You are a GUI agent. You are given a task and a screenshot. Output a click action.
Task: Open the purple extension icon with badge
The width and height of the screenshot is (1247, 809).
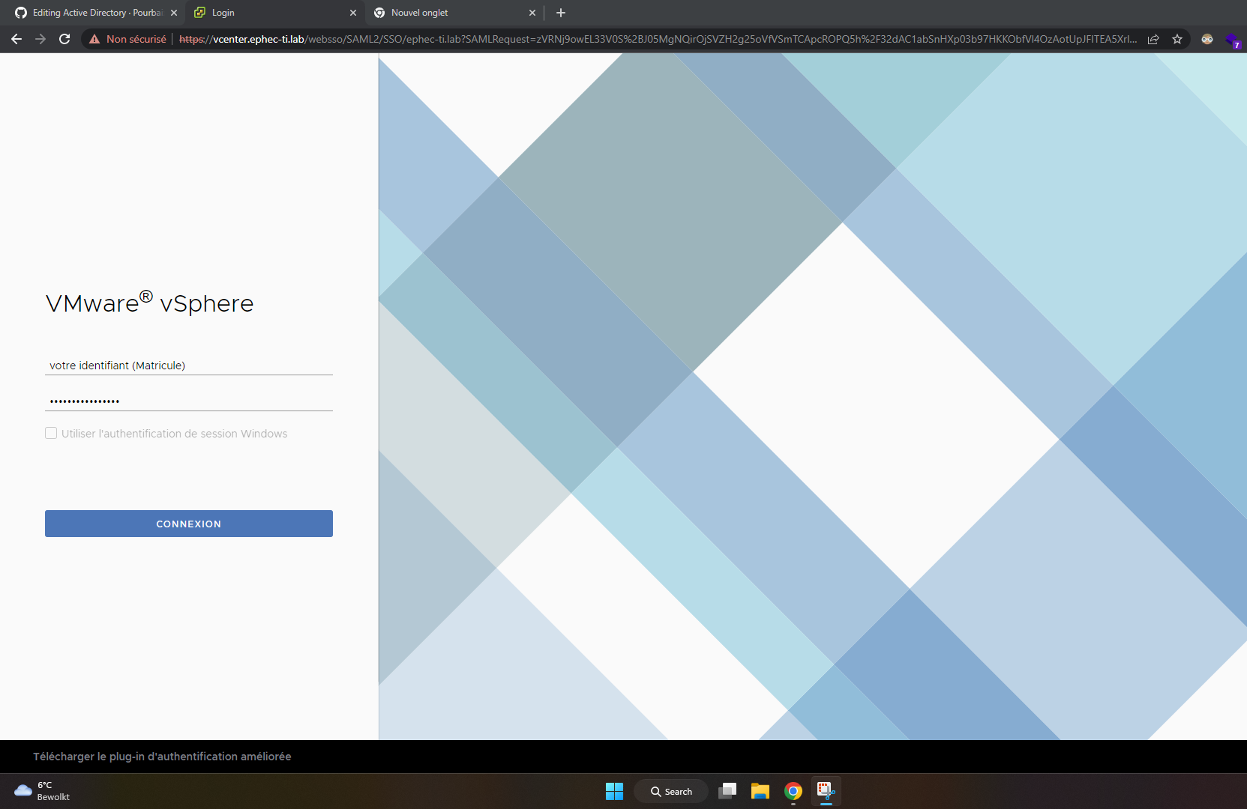pyautogui.click(x=1232, y=40)
